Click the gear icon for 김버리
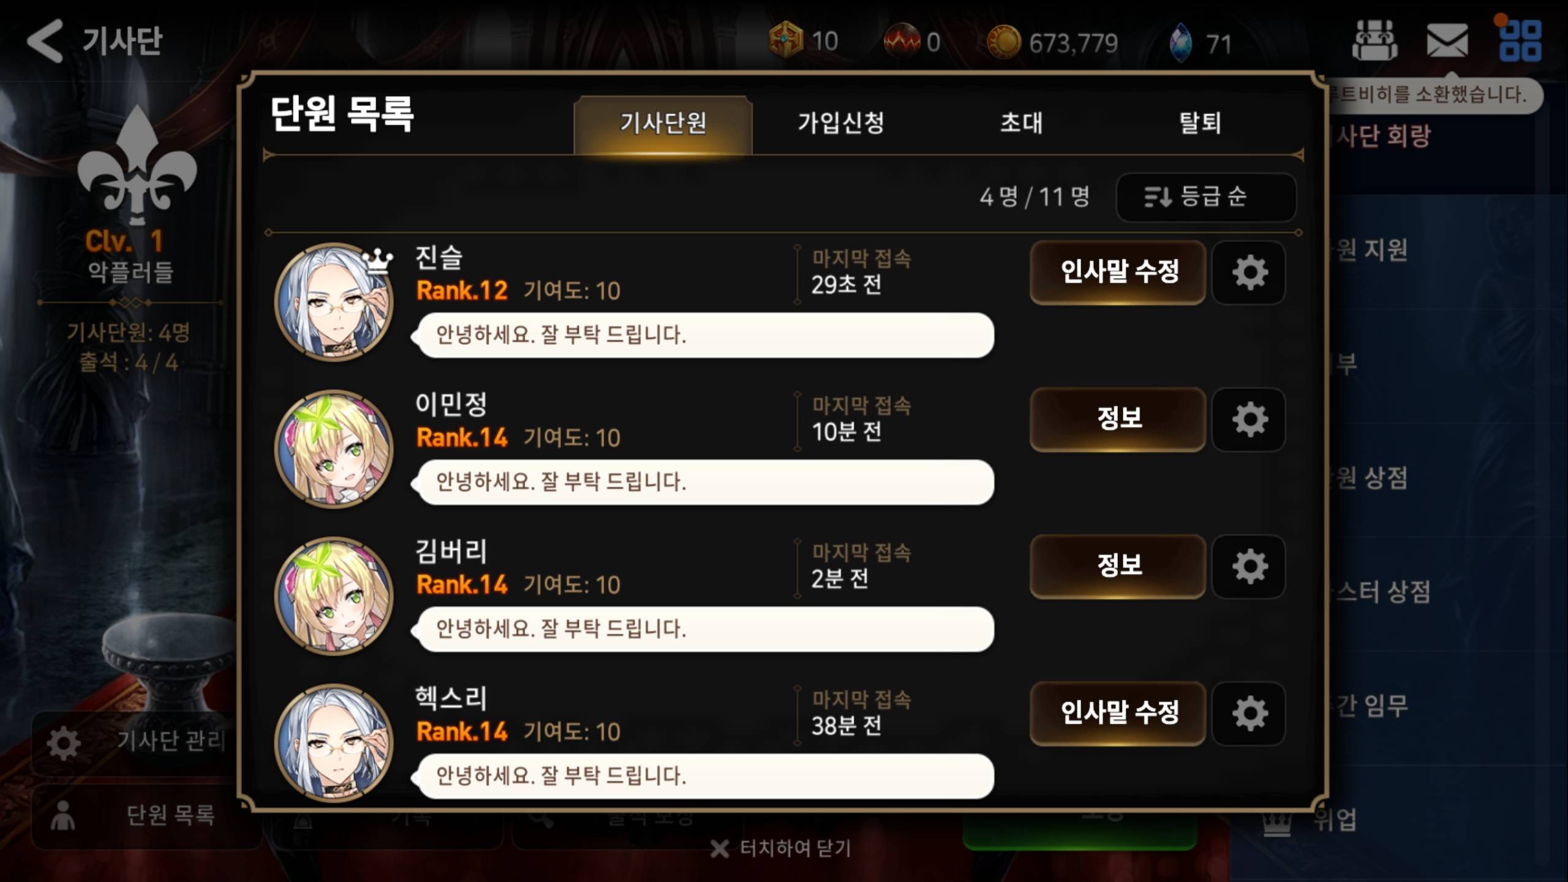 (1249, 567)
